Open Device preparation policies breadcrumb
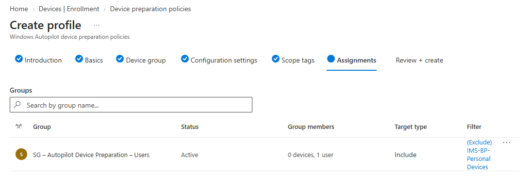The width and height of the screenshot is (530, 190). click(x=150, y=9)
